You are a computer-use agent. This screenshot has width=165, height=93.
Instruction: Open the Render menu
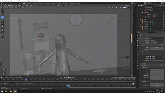[10, 3]
